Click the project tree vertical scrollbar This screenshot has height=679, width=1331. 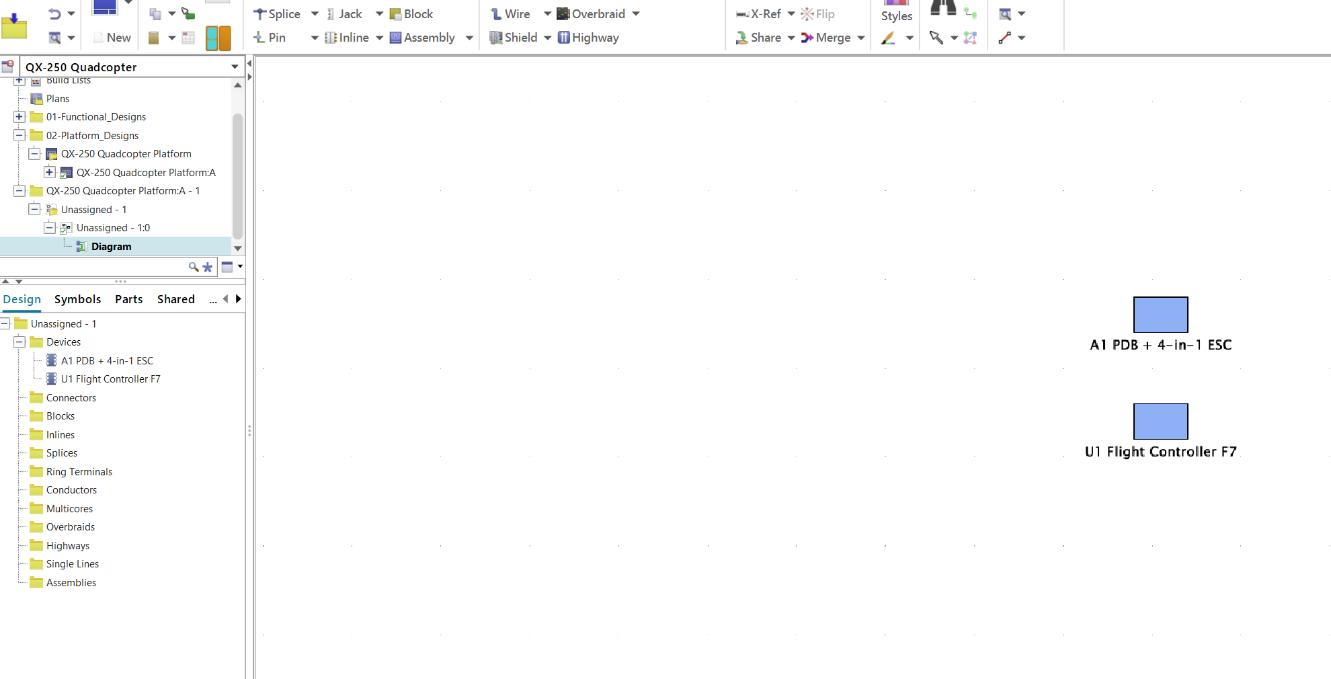237,176
